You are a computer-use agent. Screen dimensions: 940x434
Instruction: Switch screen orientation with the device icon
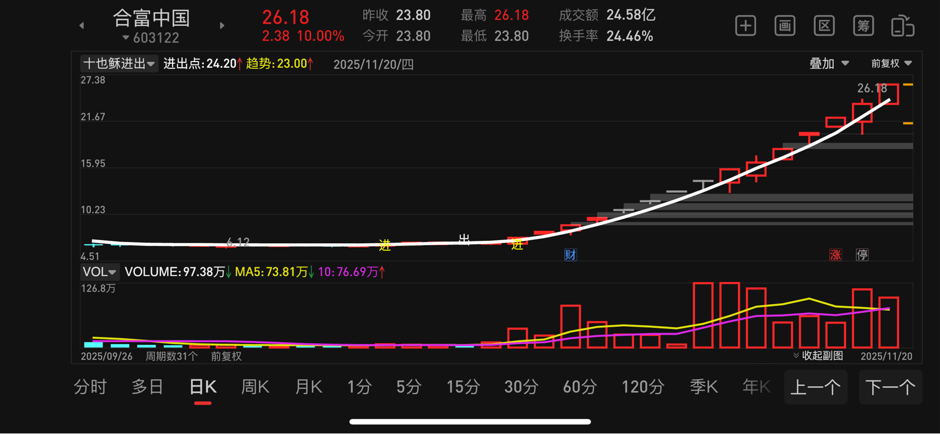pos(902,26)
